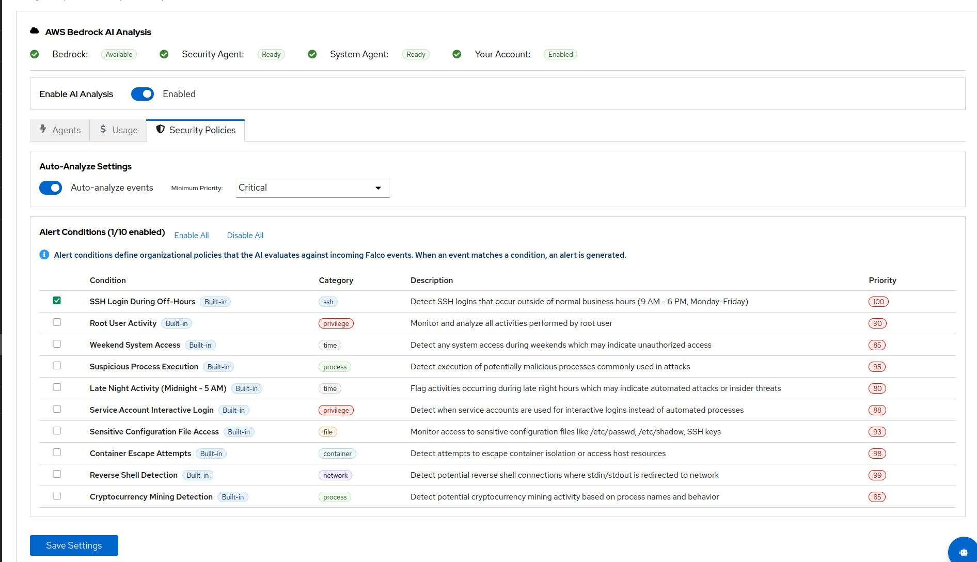Click the green check icon next to System Agent
This screenshot has width=977, height=562.
[x=312, y=54]
